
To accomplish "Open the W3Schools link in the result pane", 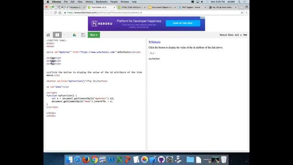I will (x=154, y=42).
